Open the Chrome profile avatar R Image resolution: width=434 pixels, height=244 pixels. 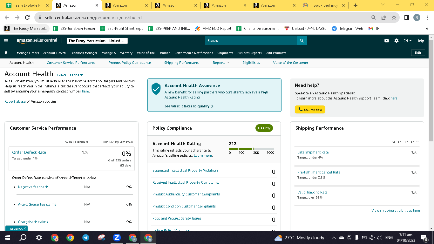pos(417,17)
